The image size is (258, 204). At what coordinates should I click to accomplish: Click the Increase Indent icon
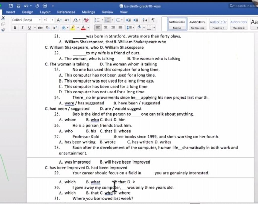pos(136,20)
